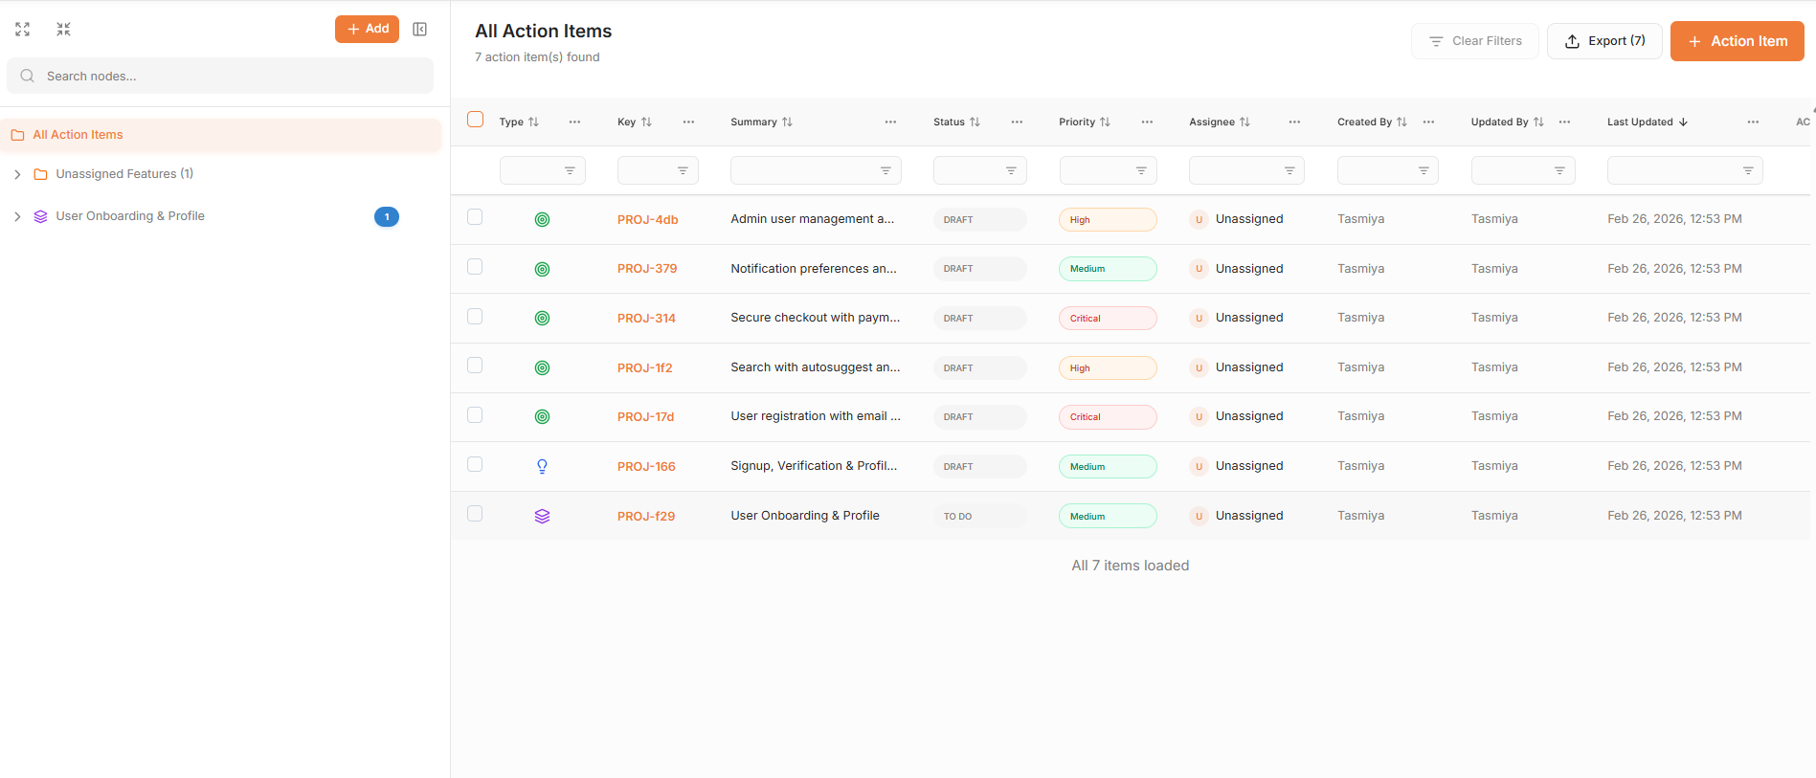The height and width of the screenshot is (778, 1816).
Task: Toggle the sidebar panel collapse icon
Action: click(x=419, y=30)
